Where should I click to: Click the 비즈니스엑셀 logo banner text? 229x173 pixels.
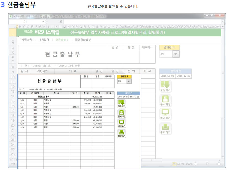click(47, 32)
